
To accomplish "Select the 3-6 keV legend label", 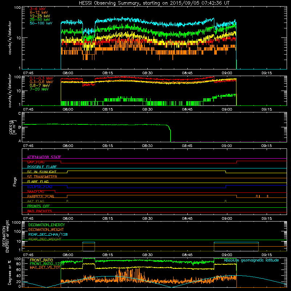I will point(38,9).
